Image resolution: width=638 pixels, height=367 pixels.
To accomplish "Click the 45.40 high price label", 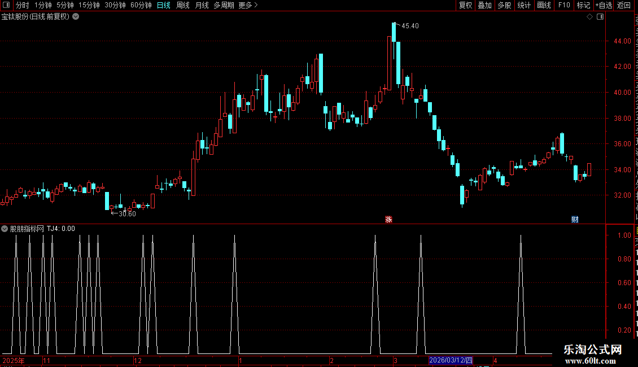I will click(x=410, y=25).
